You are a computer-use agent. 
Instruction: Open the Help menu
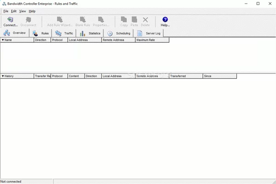(x=32, y=11)
